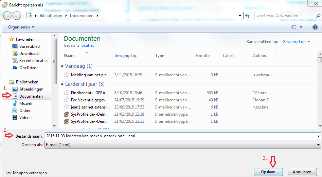322x177 pixels.
Task: Click the Back navigation arrow button
Action: click(x=7, y=16)
